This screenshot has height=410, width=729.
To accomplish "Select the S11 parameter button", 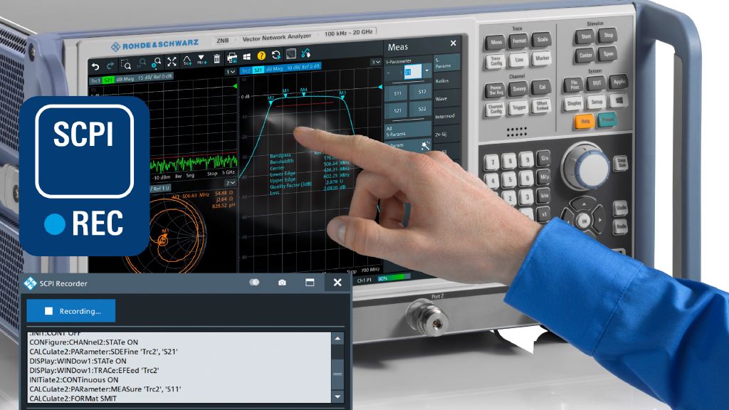I will tap(398, 93).
